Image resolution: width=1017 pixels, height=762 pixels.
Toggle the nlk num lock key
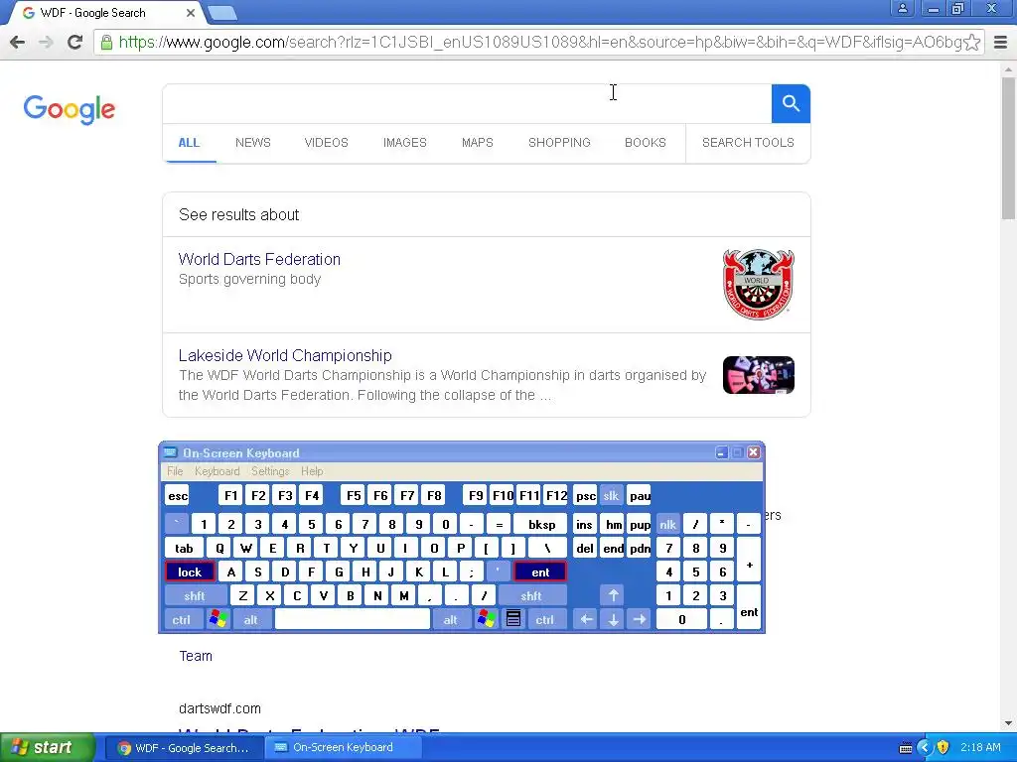pos(668,525)
